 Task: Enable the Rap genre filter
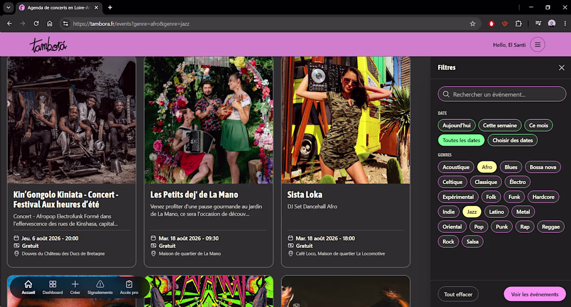click(x=525, y=227)
